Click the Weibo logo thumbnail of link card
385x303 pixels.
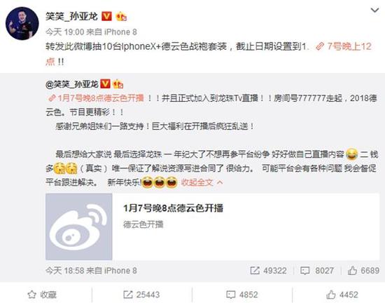tap(79, 227)
